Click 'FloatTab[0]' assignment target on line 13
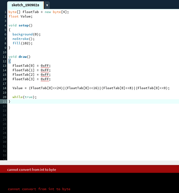Image resolution: width=179 pixels, height=193 pixels. pos(24,66)
